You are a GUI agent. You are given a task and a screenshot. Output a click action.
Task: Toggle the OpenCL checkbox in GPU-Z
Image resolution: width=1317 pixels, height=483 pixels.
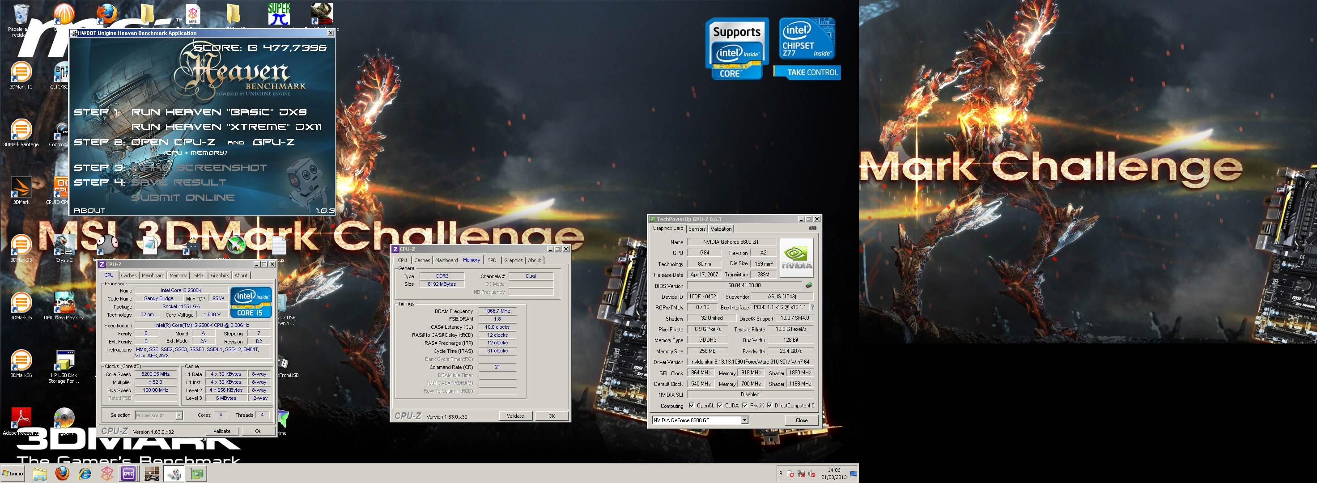[691, 405]
